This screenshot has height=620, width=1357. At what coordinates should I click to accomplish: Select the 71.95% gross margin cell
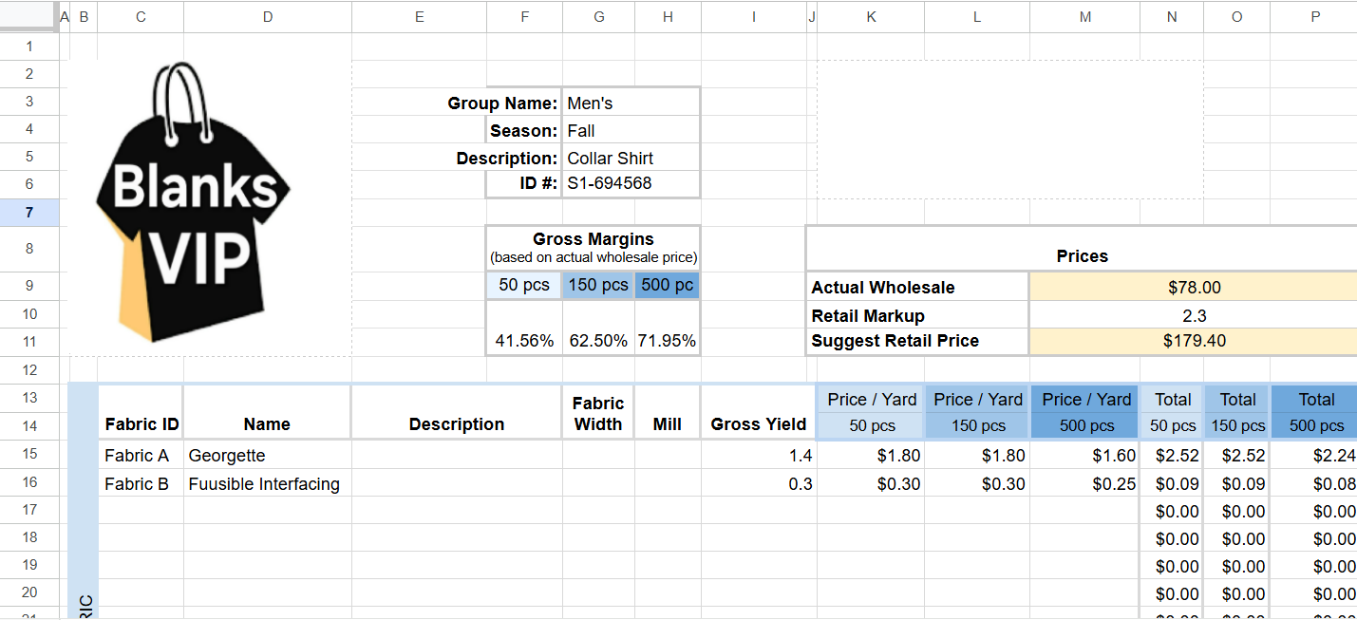point(667,340)
